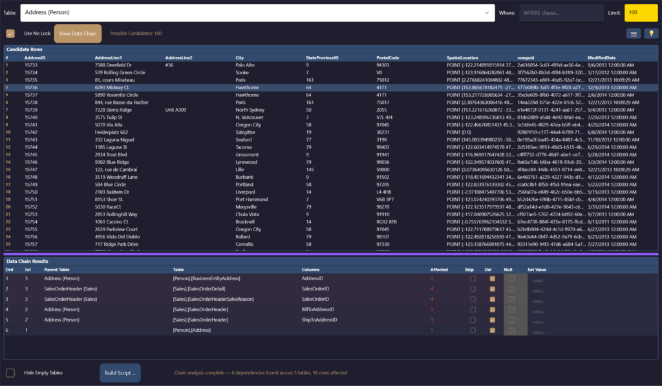Check Skip for the BillToAddressID row
The image size is (662, 386).
click(473, 310)
